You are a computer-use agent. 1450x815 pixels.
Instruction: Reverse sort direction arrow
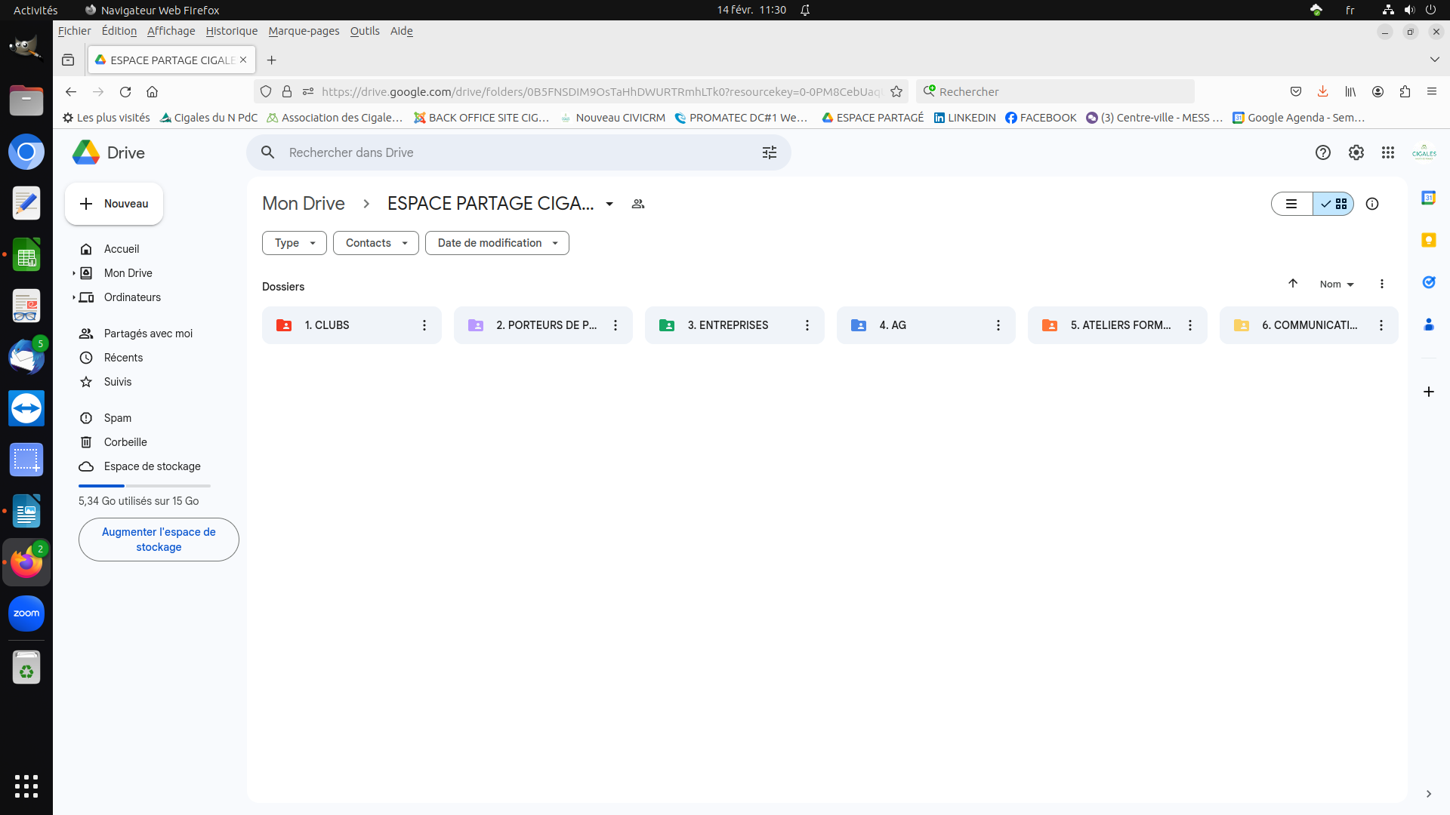click(x=1292, y=284)
